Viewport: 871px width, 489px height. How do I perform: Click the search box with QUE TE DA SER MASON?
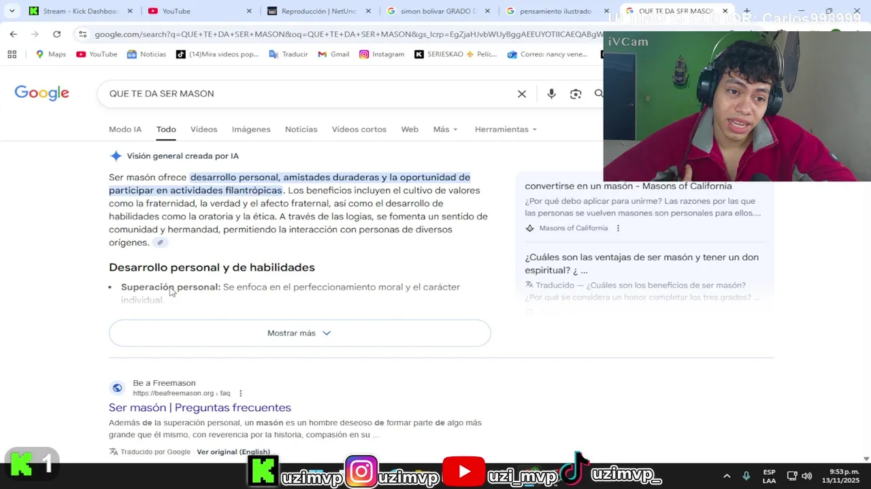point(306,94)
